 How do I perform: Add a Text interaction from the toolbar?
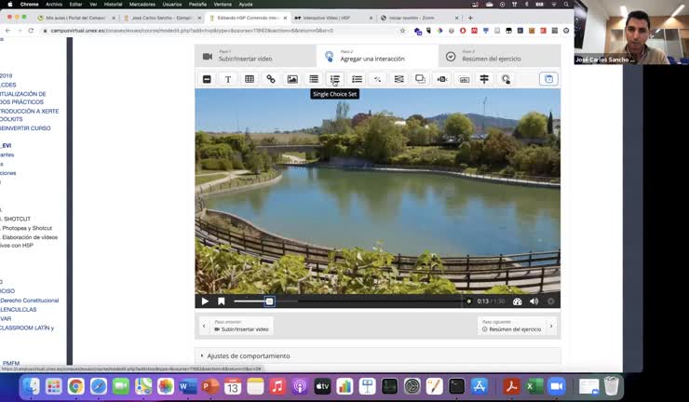point(228,79)
